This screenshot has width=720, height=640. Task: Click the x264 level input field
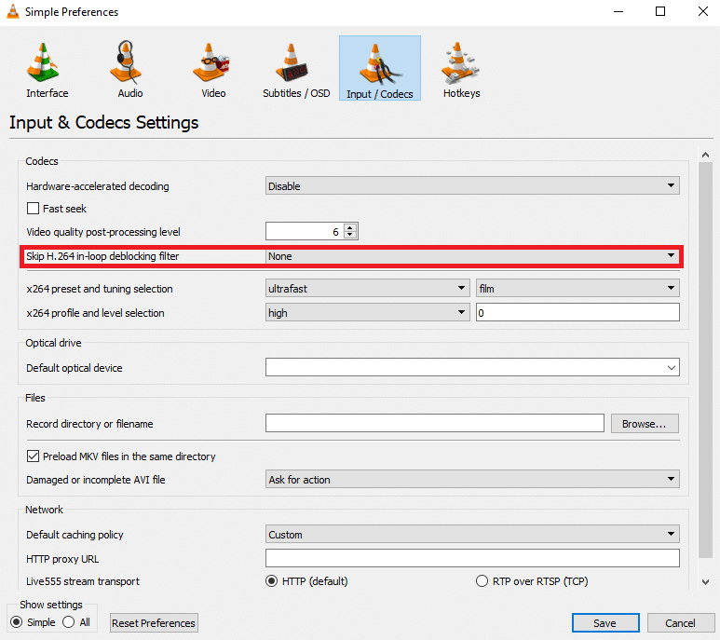pos(577,313)
